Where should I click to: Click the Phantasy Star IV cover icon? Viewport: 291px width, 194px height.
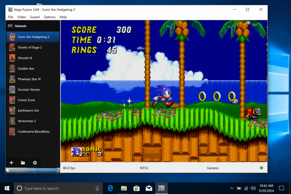12,79
